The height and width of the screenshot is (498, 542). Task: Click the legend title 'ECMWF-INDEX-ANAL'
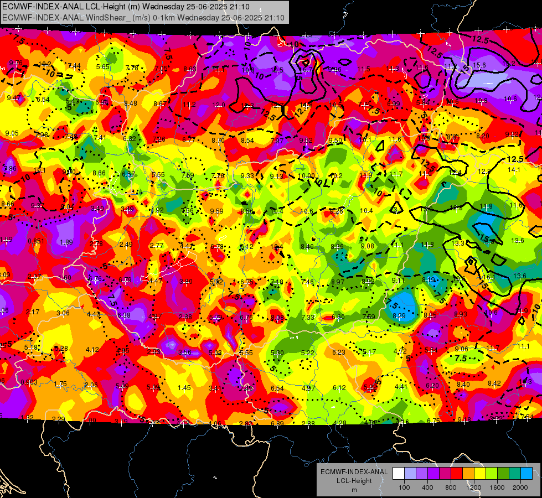[x=354, y=472]
